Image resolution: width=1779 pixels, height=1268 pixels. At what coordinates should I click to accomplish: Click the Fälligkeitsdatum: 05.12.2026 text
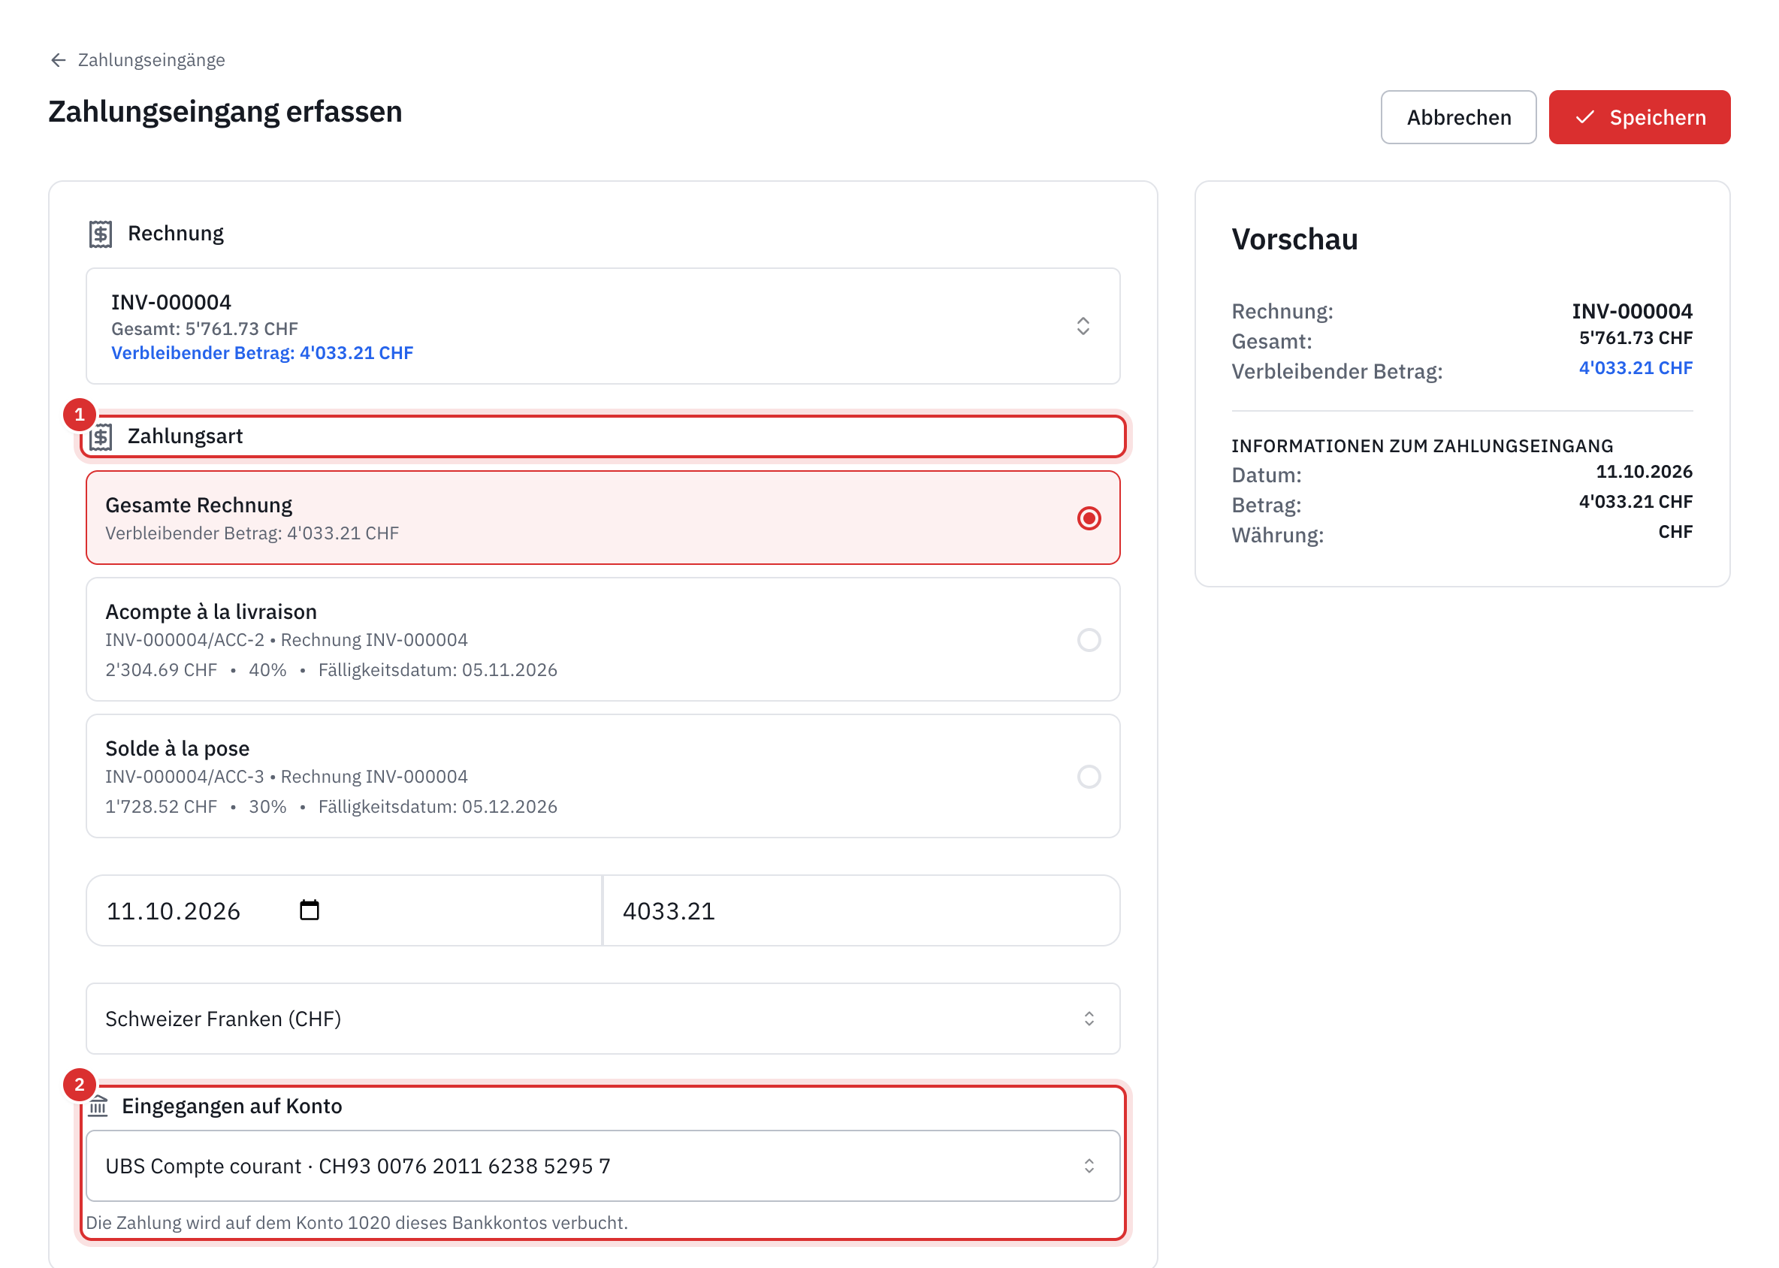[x=437, y=807]
